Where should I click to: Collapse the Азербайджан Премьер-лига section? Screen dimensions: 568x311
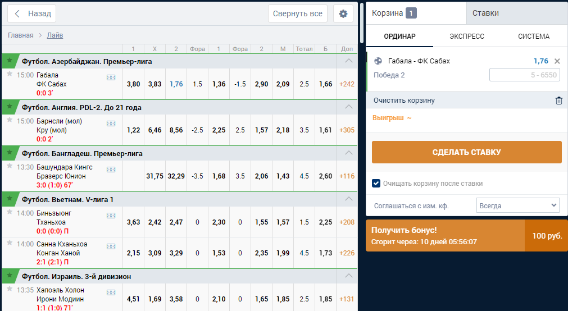click(348, 61)
